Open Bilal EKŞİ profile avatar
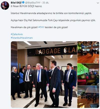The width and height of the screenshot is (100, 109). tap(5, 6)
